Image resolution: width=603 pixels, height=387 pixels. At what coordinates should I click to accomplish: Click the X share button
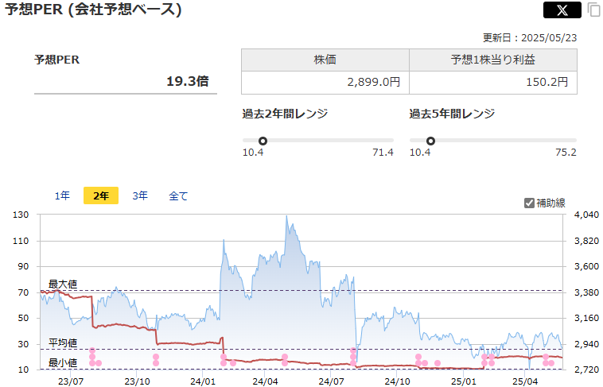coord(562,10)
